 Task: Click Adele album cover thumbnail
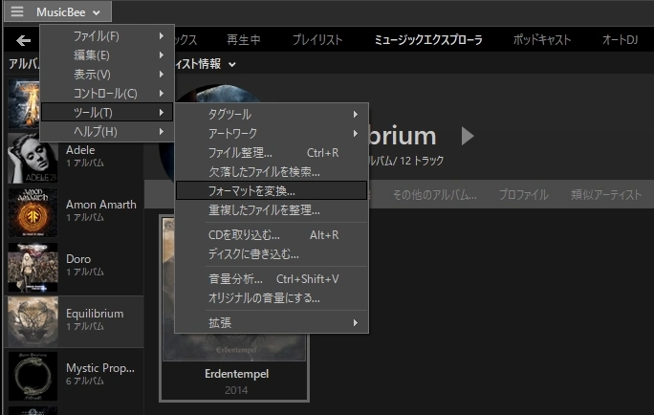click(33, 158)
